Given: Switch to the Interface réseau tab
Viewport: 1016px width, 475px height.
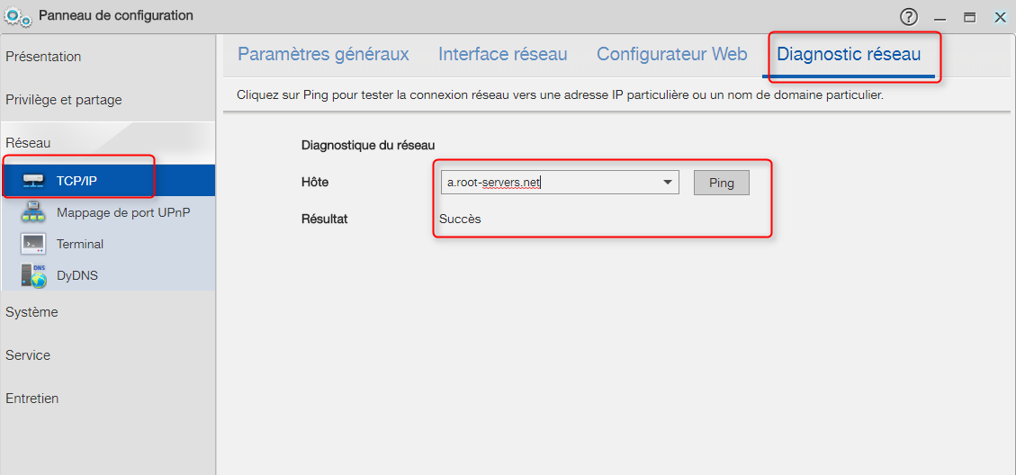Looking at the screenshot, I should tap(503, 54).
